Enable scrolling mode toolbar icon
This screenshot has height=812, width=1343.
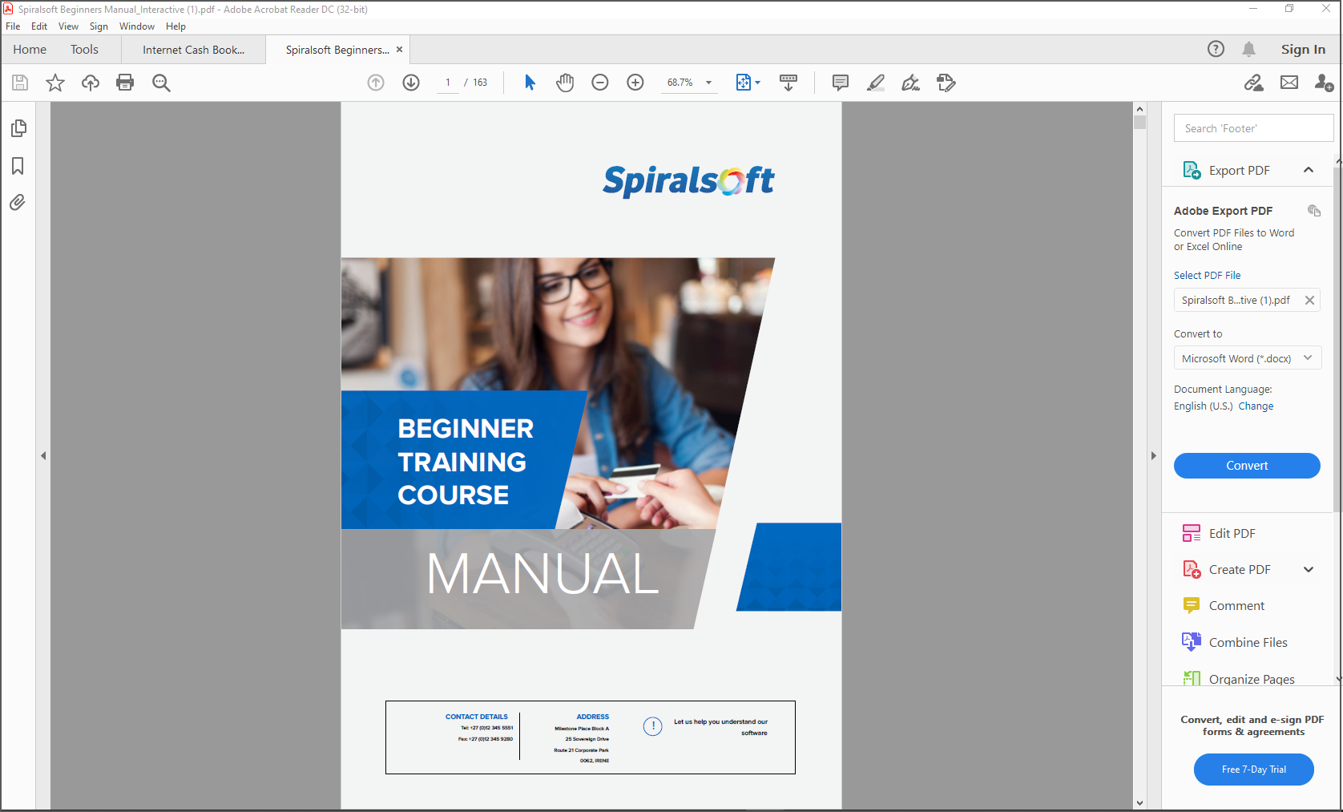click(788, 83)
